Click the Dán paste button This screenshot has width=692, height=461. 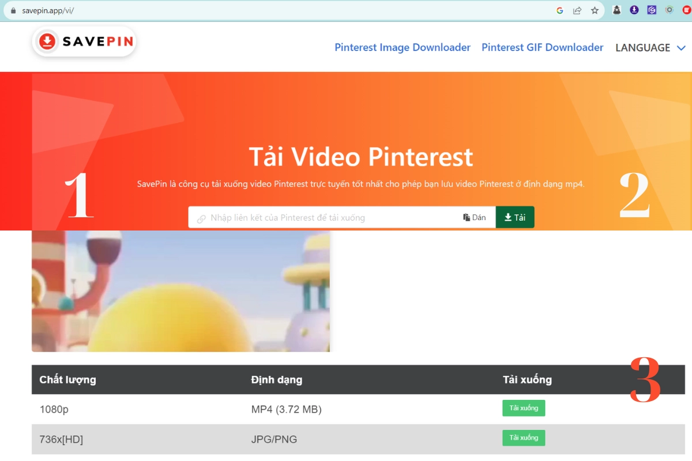point(474,217)
